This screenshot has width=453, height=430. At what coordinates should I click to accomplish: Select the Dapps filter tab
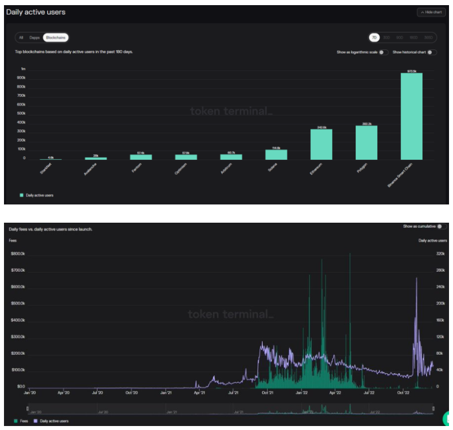(34, 38)
